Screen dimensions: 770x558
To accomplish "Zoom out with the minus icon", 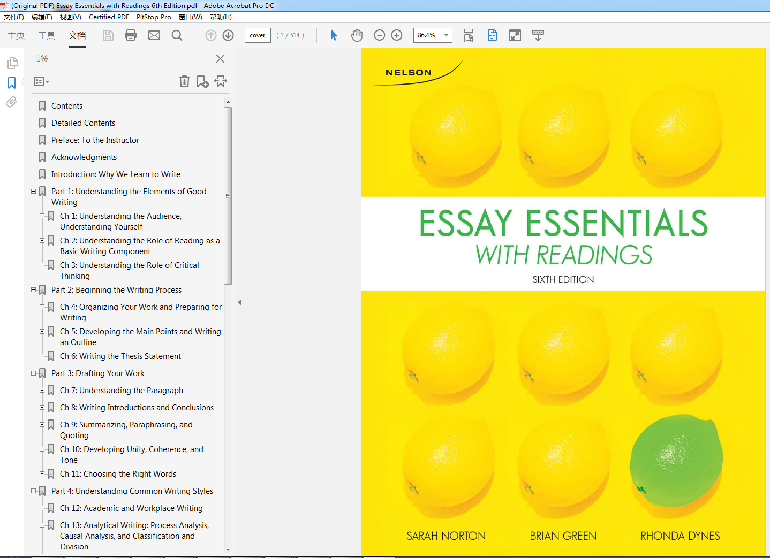I will (379, 35).
